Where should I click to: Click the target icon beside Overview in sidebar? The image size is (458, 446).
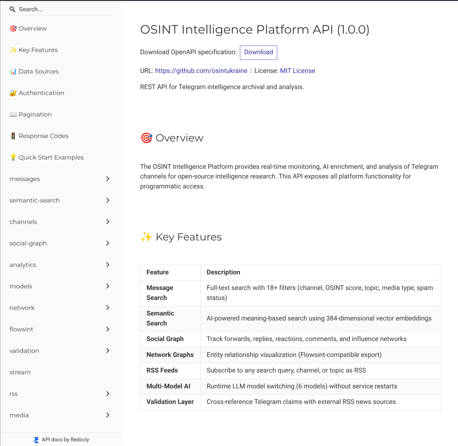[x=13, y=29]
